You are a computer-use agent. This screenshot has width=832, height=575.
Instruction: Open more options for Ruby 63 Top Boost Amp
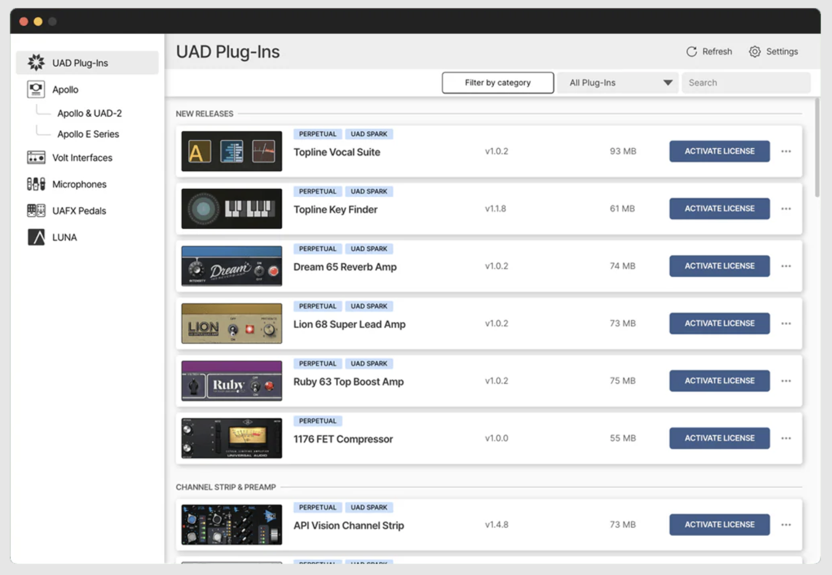tap(786, 381)
